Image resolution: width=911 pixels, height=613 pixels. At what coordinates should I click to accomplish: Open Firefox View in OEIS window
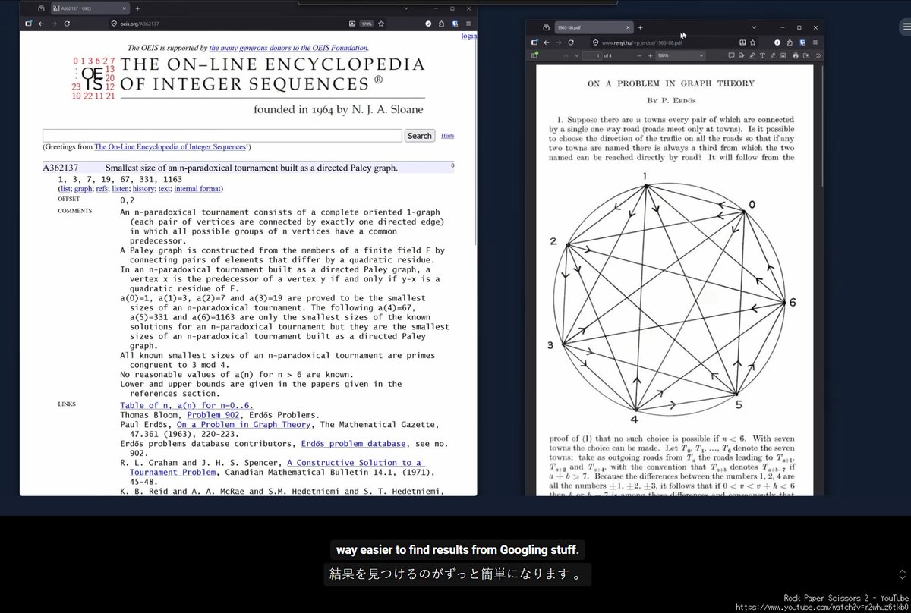click(41, 8)
